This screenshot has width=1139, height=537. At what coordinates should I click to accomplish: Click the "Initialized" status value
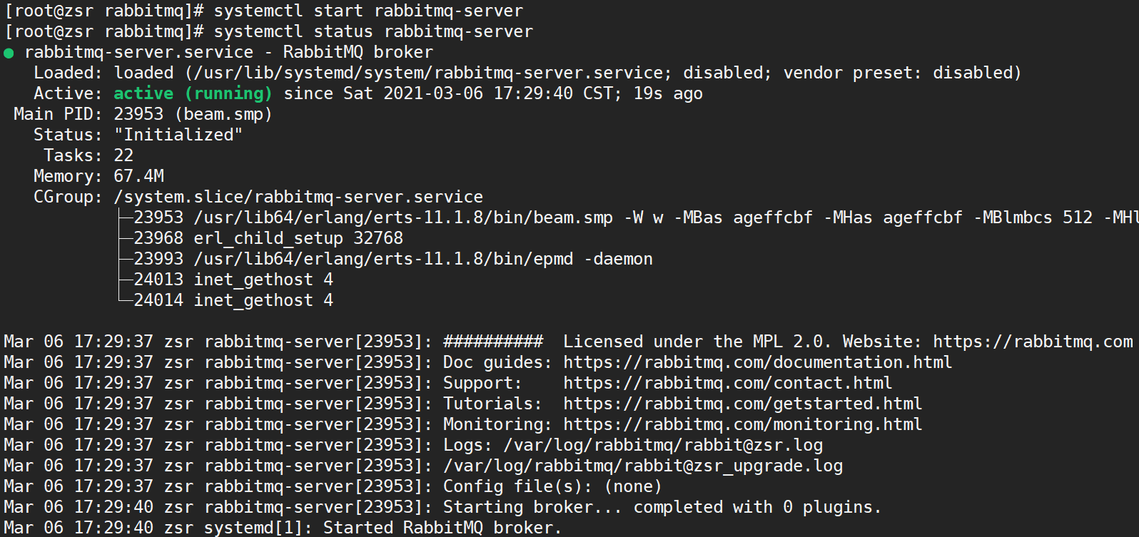pos(178,135)
